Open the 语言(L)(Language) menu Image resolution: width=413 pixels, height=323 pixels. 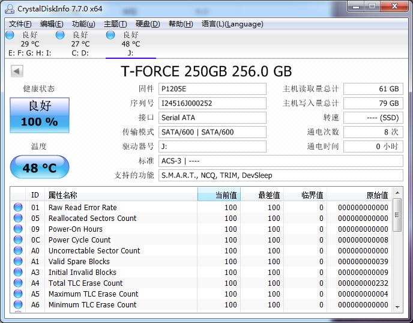(x=232, y=24)
